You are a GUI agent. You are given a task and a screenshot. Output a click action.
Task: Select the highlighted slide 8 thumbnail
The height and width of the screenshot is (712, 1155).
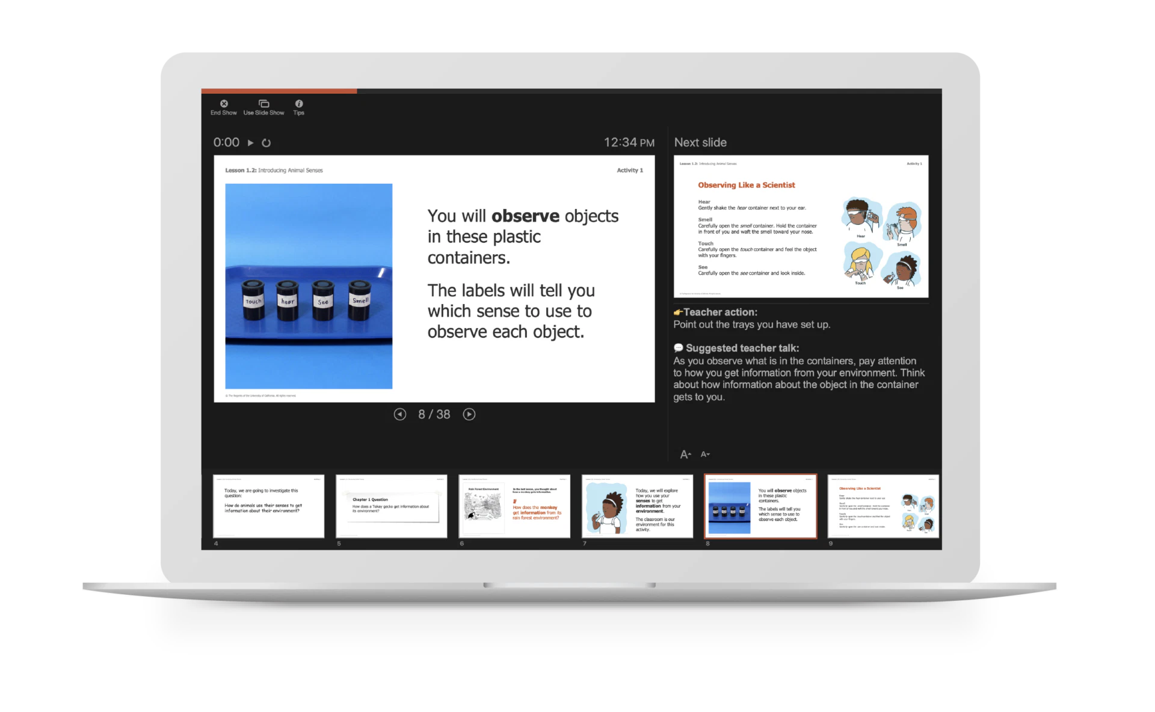click(x=760, y=506)
